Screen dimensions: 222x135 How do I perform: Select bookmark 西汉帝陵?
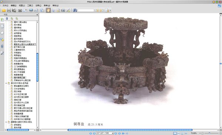pos(17,91)
